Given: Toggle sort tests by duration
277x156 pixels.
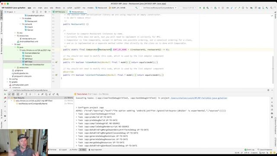Looking at the screenshot, I should (22, 94).
